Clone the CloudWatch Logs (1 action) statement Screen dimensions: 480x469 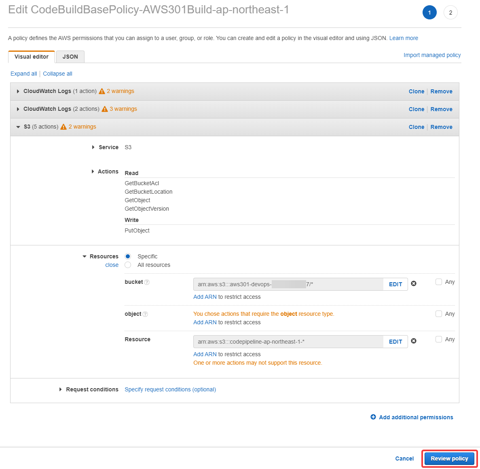point(417,91)
